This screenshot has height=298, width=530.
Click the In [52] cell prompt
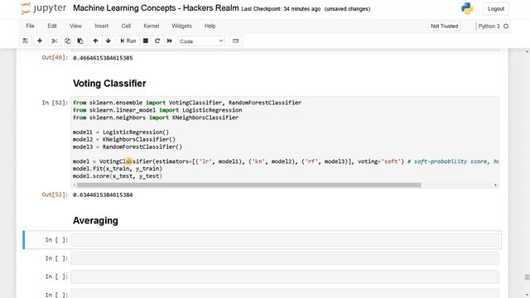coord(55,103)
